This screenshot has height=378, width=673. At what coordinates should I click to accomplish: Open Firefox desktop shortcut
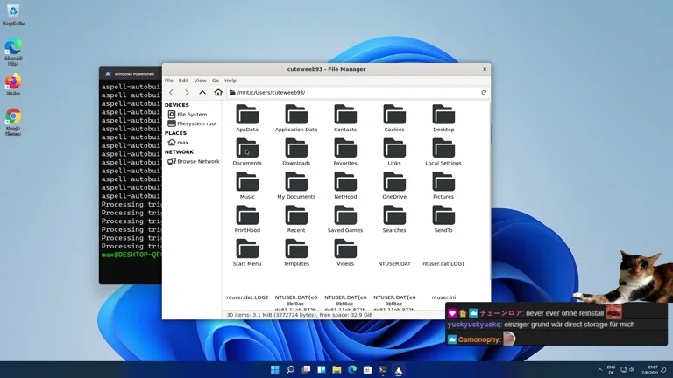[13, 84]
